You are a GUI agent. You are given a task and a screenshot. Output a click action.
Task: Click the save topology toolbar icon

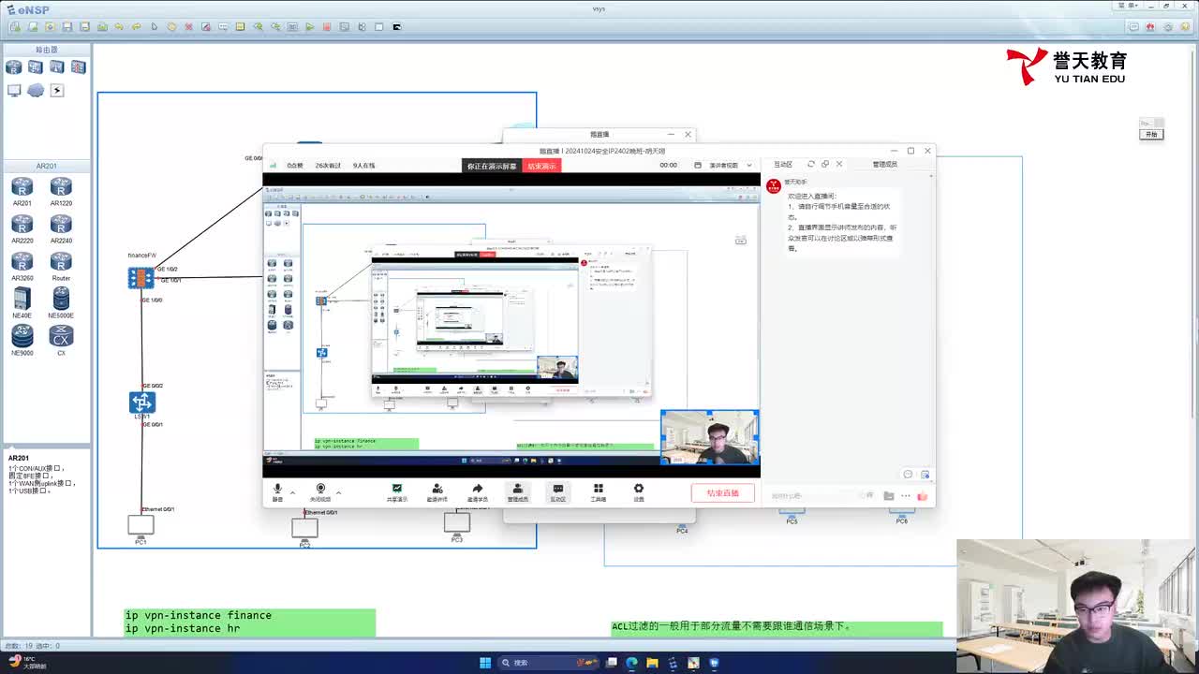[x=67, y=26]
